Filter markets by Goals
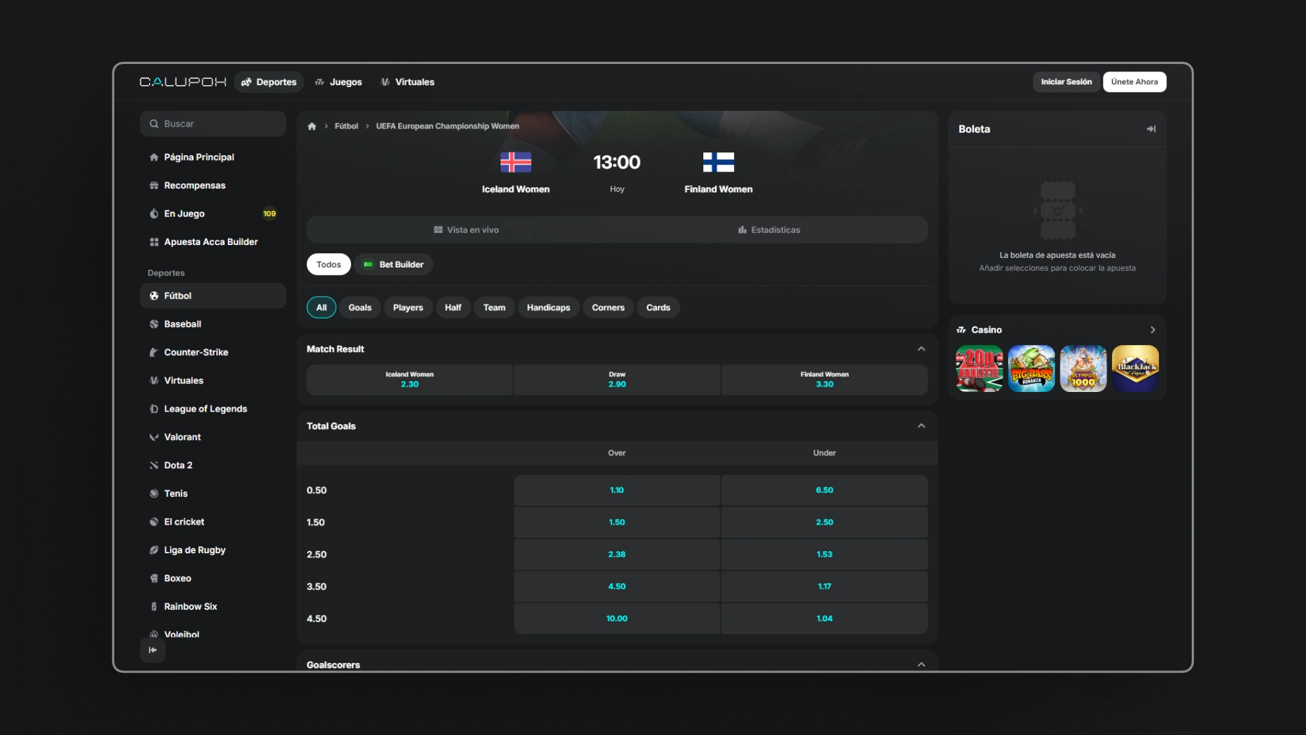Screen dimensions: 1306x735 click(x=360, y=308)
